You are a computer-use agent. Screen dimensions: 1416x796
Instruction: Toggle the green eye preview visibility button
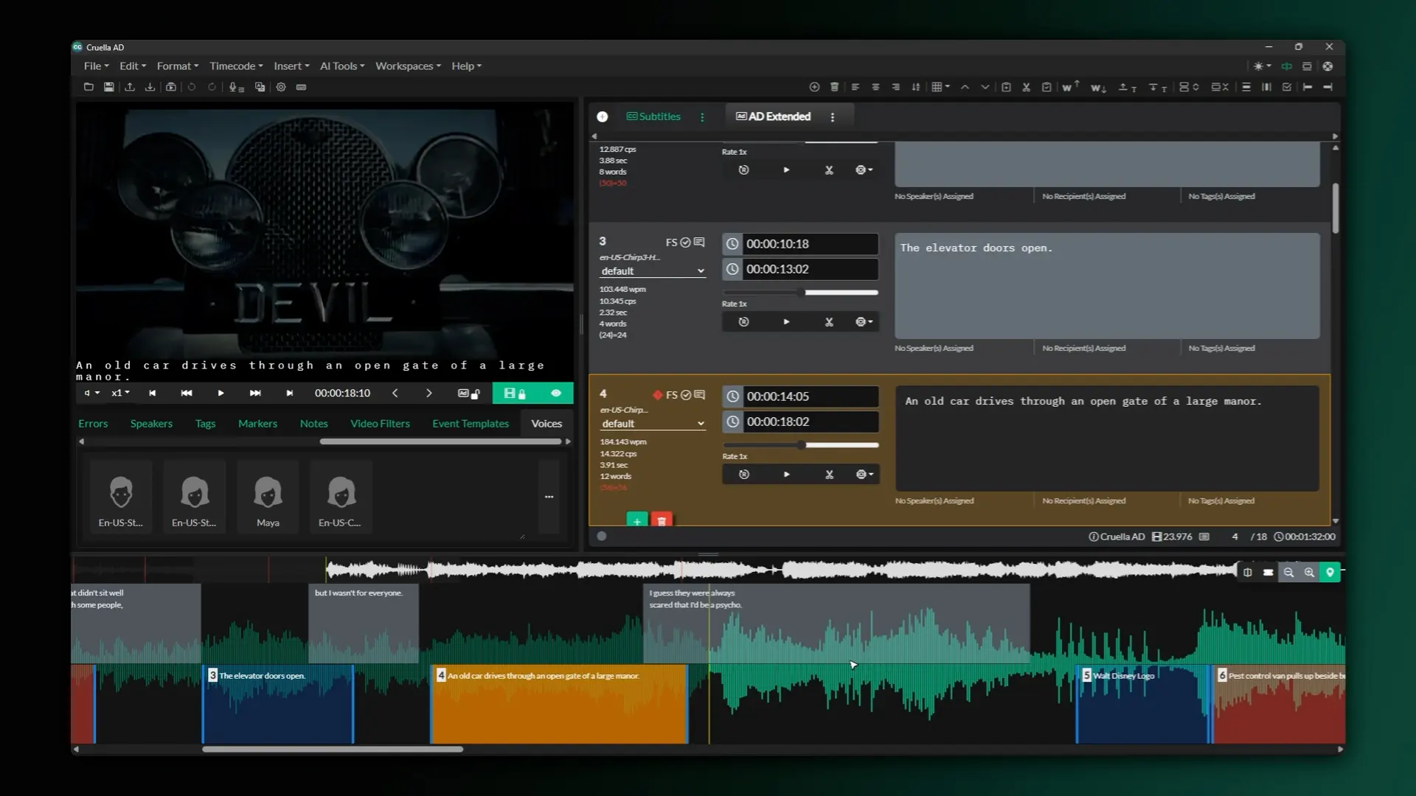tap(556, 394)
